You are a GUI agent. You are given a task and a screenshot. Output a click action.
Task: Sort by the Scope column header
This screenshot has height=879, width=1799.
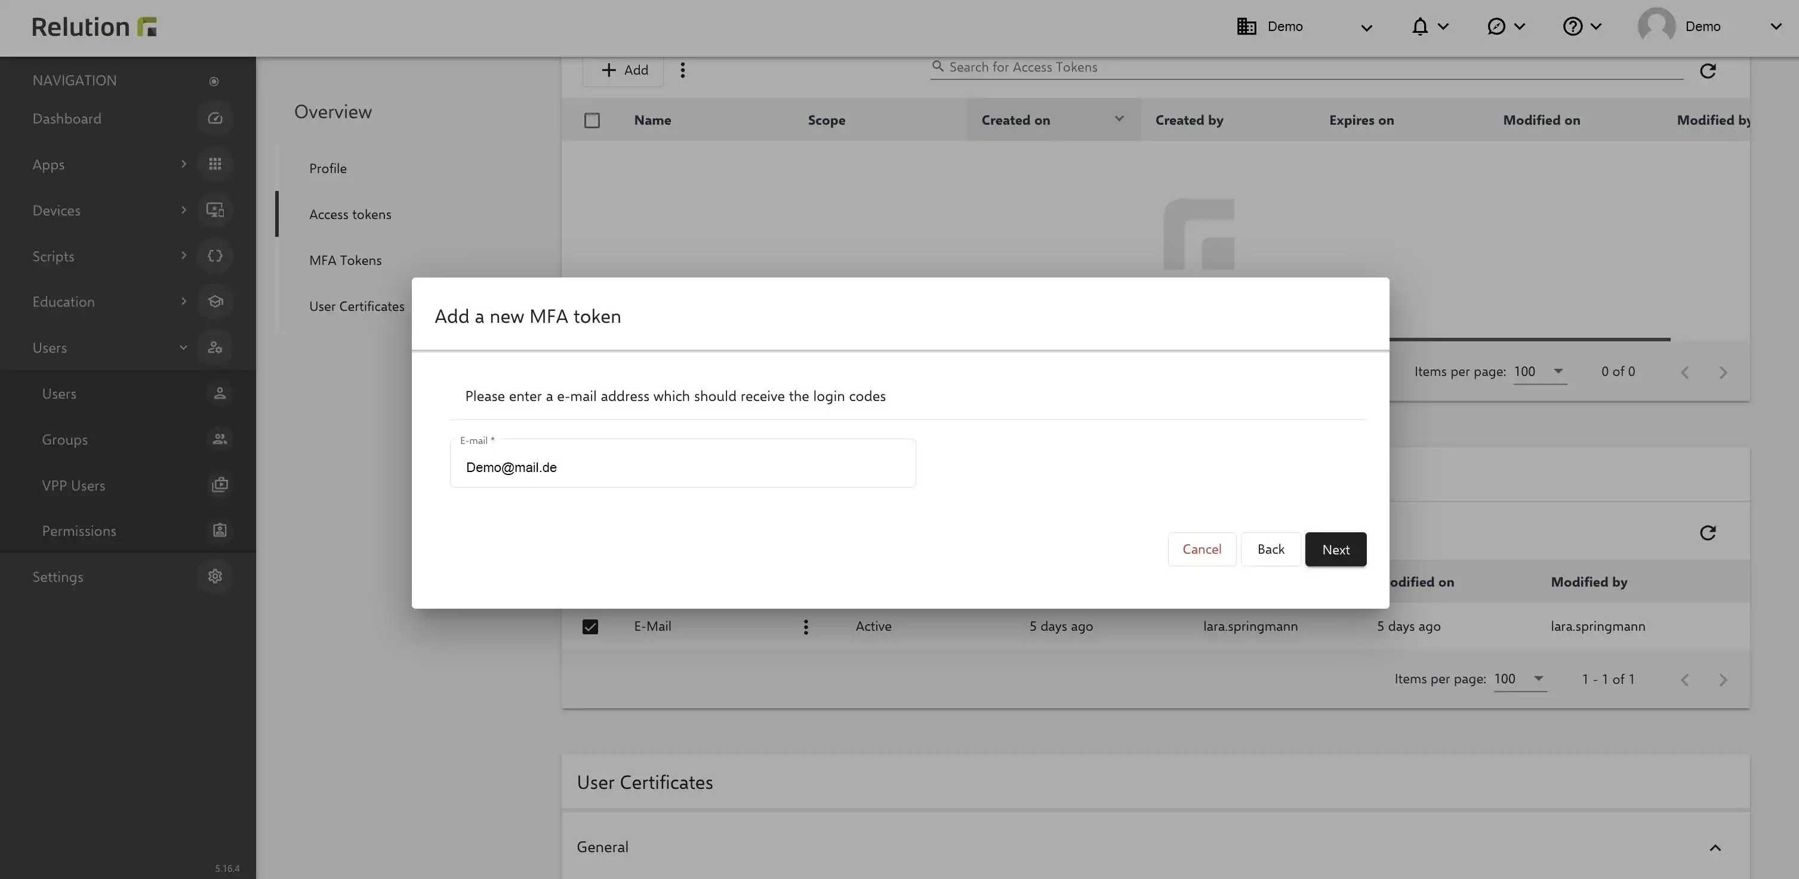826,120
